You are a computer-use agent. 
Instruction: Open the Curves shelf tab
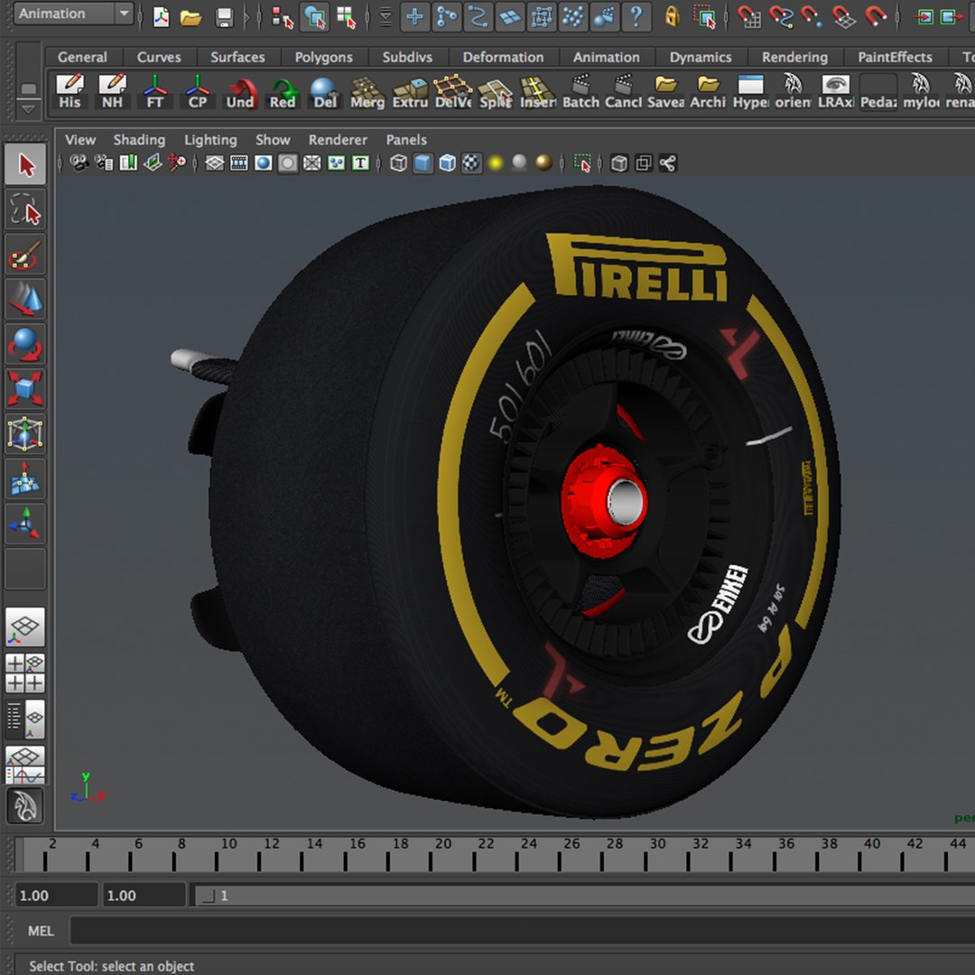(159, 57)
